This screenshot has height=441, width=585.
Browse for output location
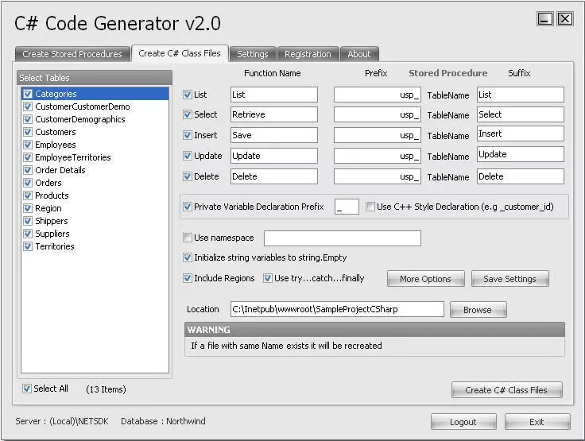478,310
